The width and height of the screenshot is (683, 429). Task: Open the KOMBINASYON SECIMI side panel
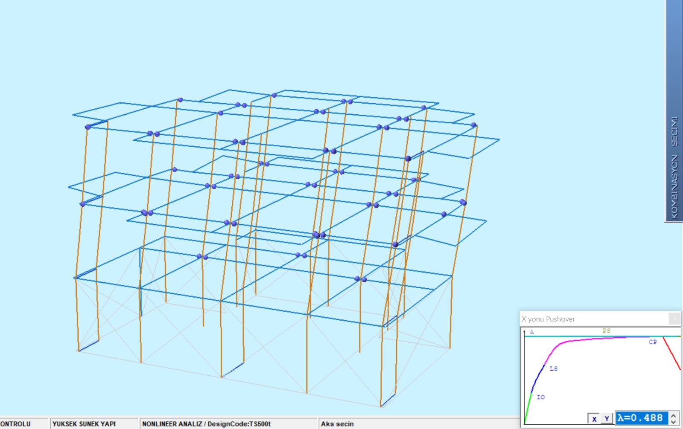click(x=674, y=168)
